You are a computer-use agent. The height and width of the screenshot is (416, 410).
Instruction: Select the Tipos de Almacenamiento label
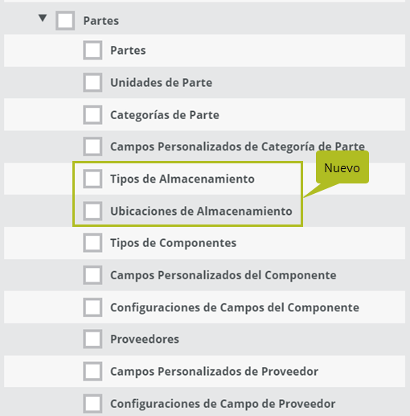tap(182, 179)
